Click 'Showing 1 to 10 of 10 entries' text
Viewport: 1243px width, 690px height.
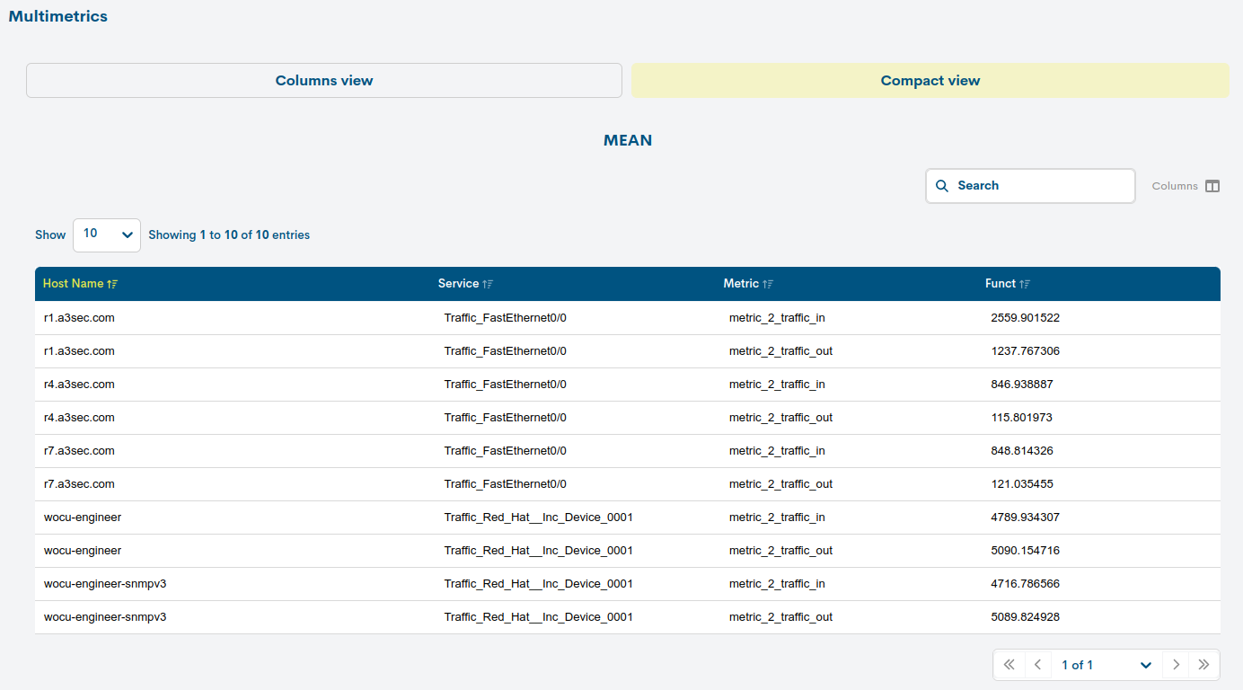tap(229, 234)
